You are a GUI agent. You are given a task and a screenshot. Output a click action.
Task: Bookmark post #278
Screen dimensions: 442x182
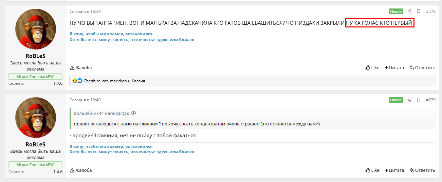(x=419, y=12)
